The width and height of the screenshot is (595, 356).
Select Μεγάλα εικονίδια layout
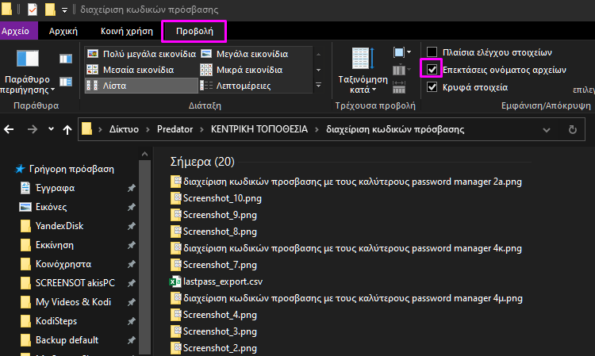(x=244, y=54)
